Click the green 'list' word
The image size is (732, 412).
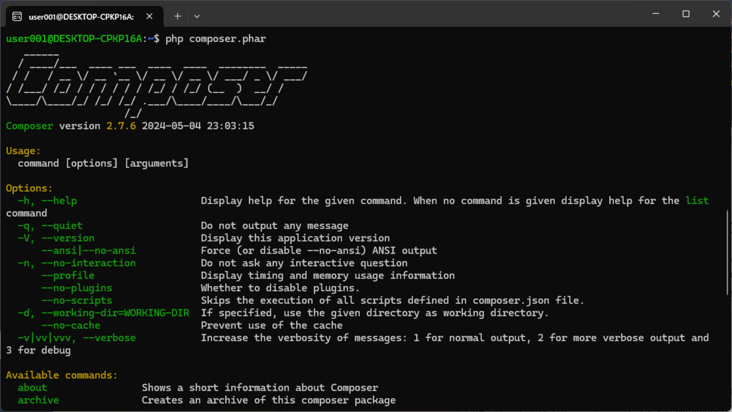click(x=697, y=200)
